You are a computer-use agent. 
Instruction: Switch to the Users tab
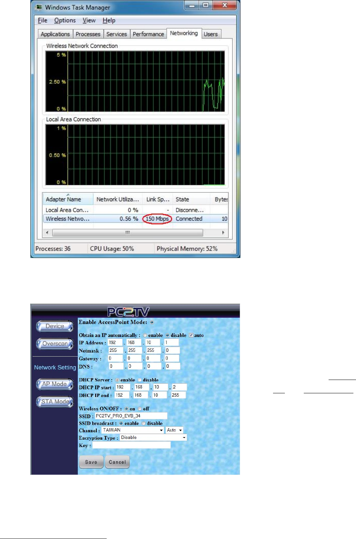[x=211, y=34]
